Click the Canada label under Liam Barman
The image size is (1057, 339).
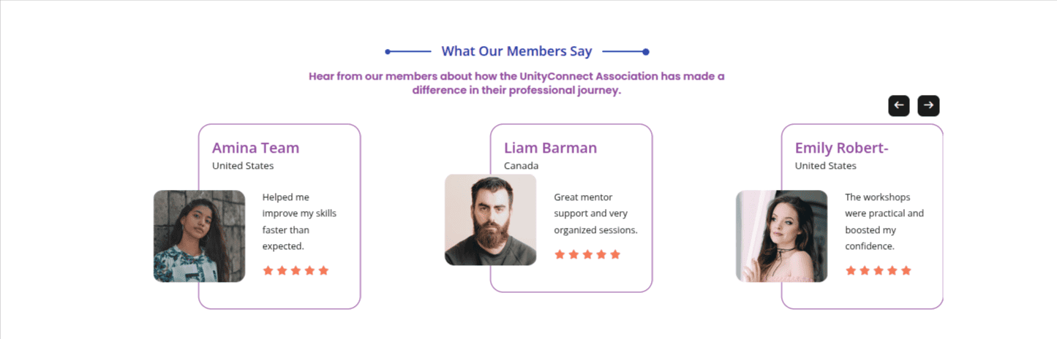521,166
